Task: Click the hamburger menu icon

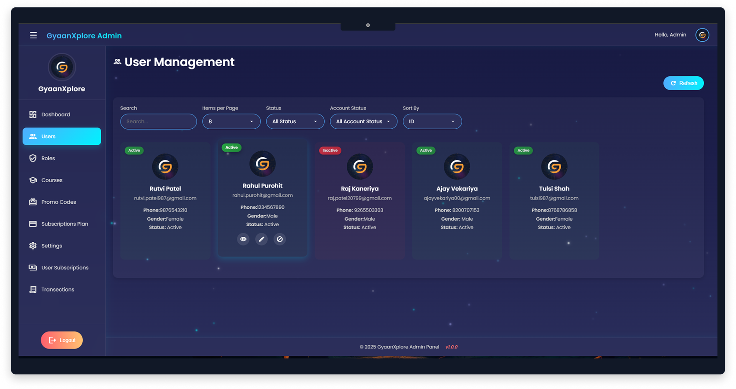Action: (33, 35)
